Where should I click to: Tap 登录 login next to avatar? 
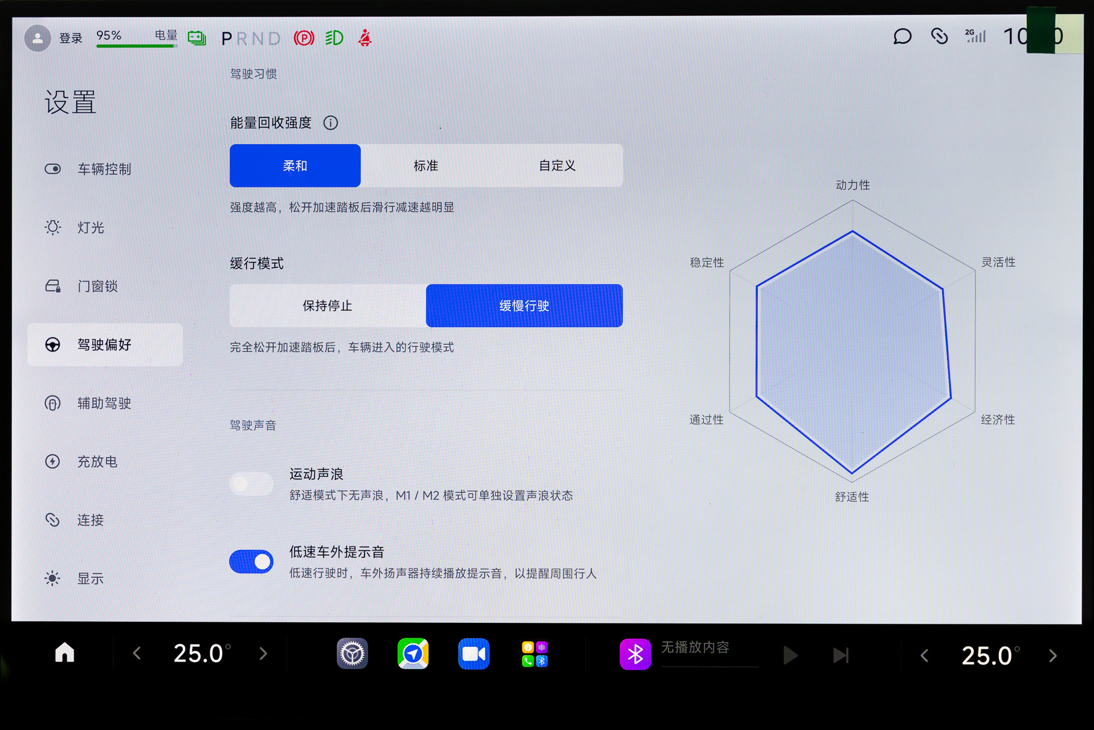coord(71,38)
